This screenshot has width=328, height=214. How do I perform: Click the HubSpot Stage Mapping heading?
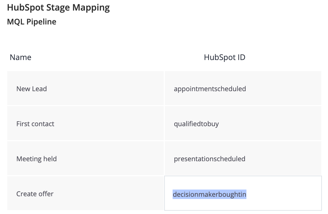pyautogui.click(x=58, y=8)
